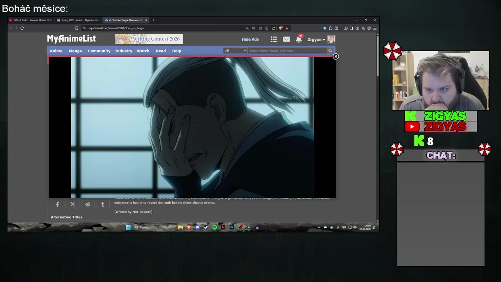
Task: Click the Alternative Titles heading
Action: (67, 217)
